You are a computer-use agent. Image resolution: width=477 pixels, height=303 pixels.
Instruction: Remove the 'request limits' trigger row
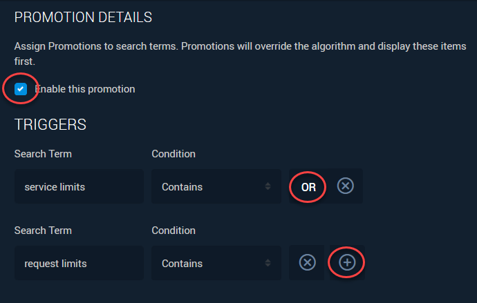[x=307, y=262]
